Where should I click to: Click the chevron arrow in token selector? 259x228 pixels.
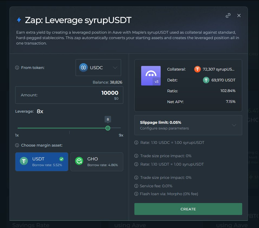tap(115, 68)
